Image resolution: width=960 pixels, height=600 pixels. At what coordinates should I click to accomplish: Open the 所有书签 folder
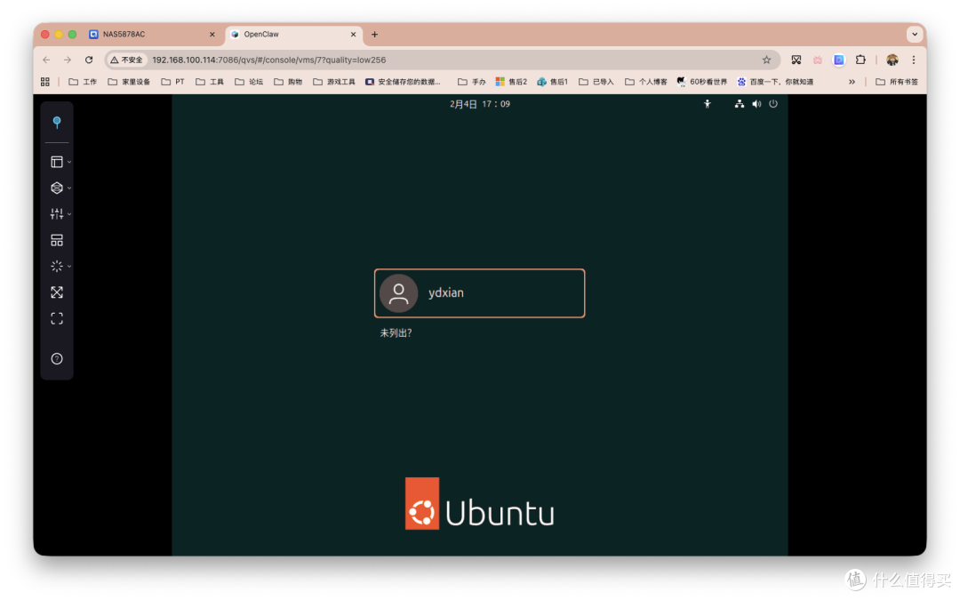pyautogui.click(x=897, y=82)
